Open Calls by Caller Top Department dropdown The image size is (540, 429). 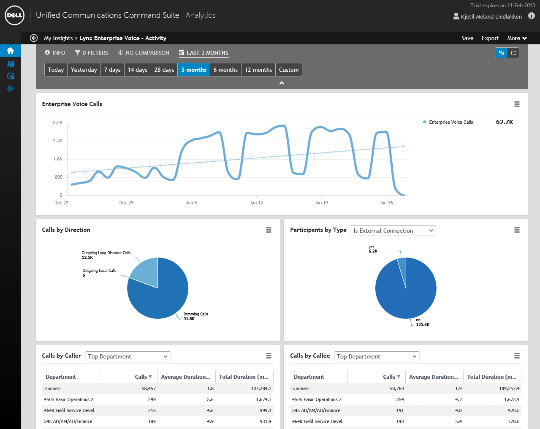(x=128, y=356)
